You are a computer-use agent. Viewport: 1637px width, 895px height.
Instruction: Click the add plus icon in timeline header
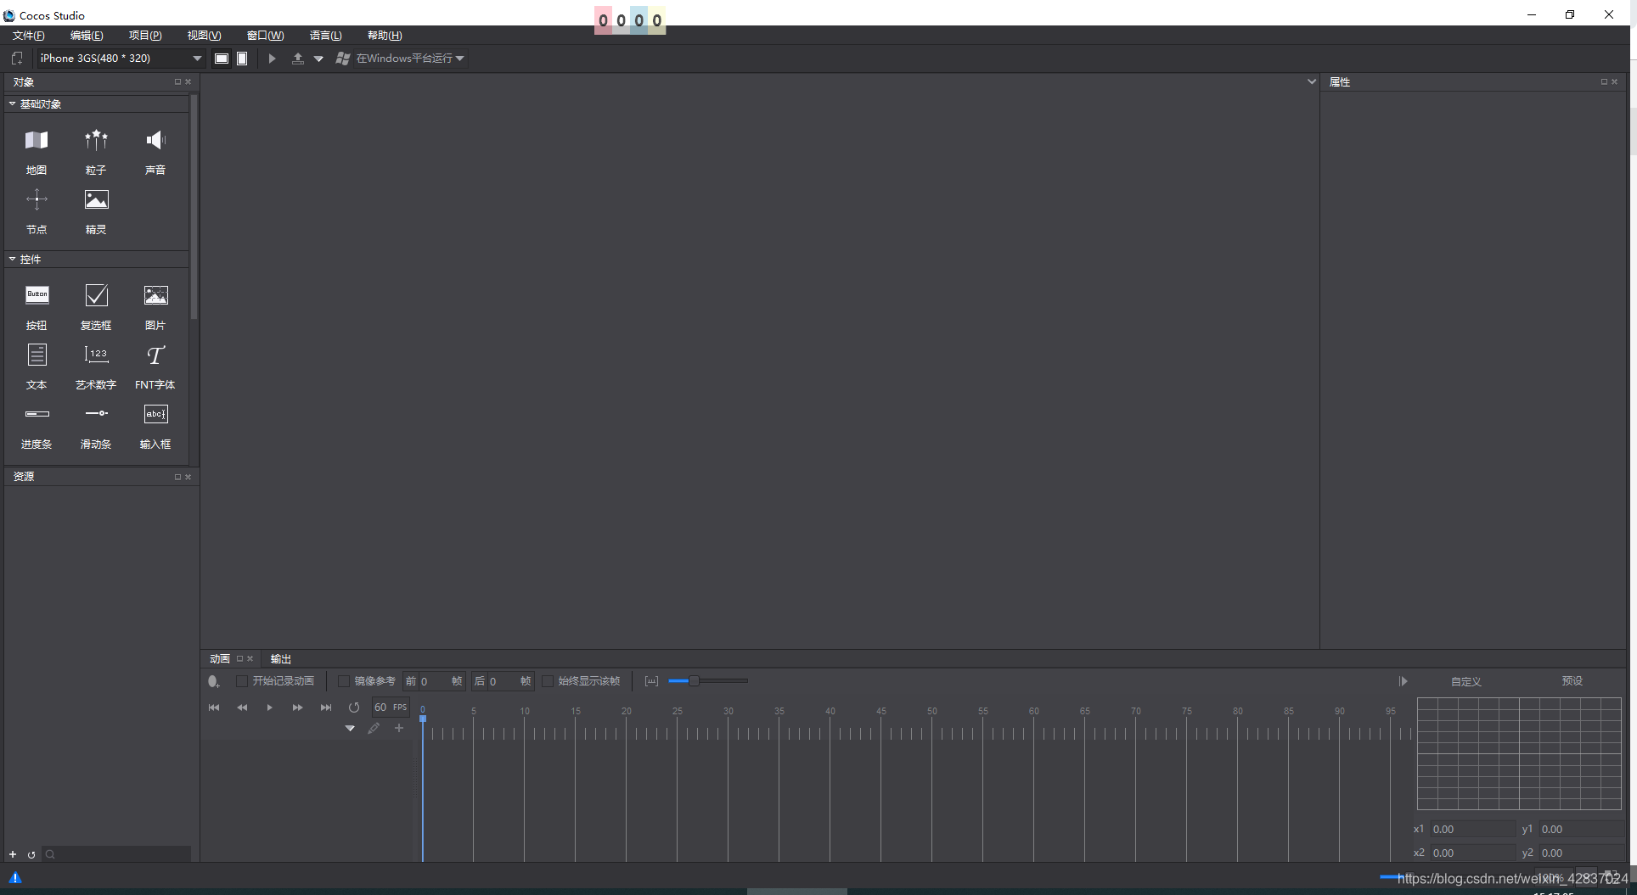[x=399, y=728]
